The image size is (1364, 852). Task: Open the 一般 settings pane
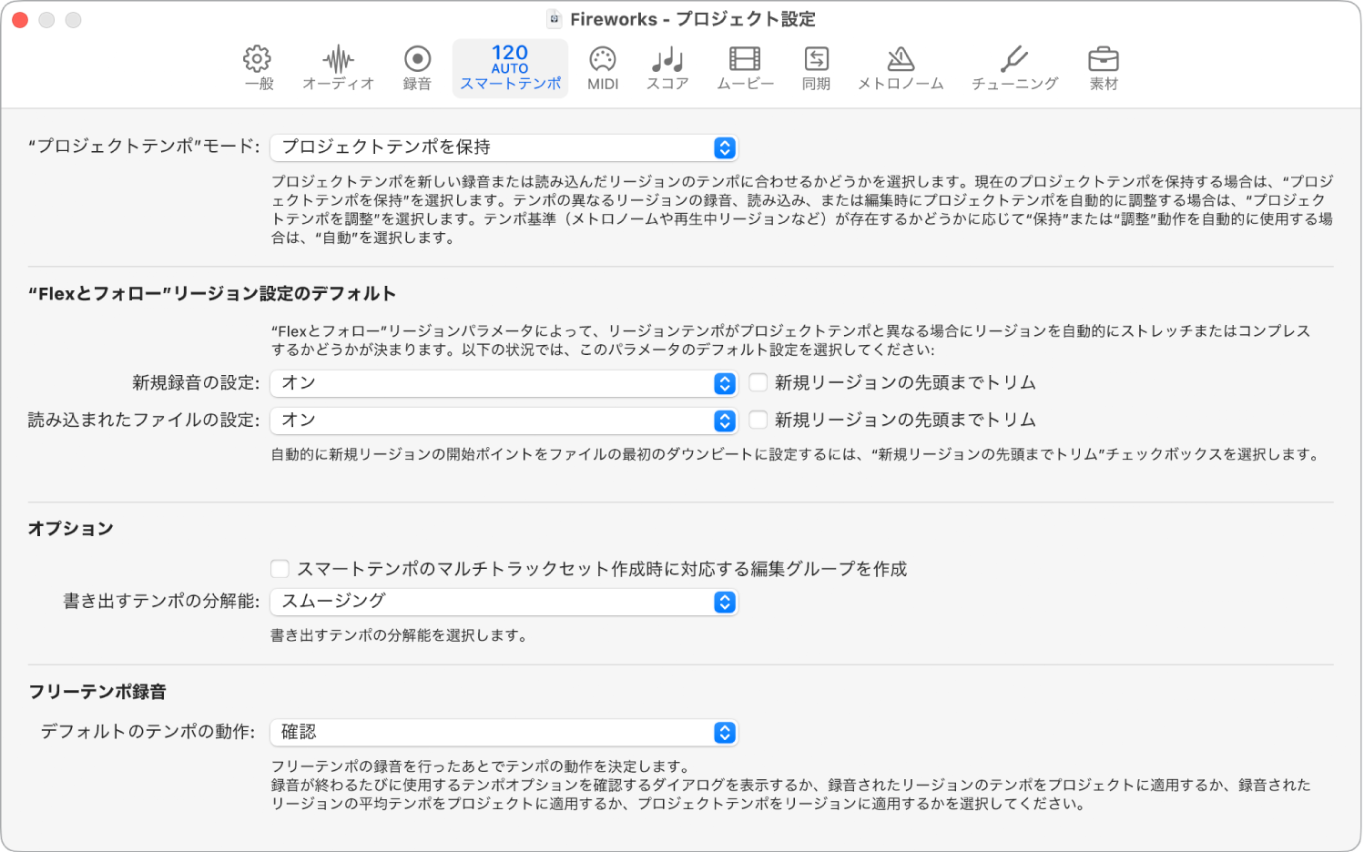[x=258, y=68]
